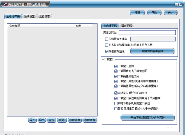Open the 运行日志 tab
The height and width of the screenshot is (135, 185).
(44, 17)
